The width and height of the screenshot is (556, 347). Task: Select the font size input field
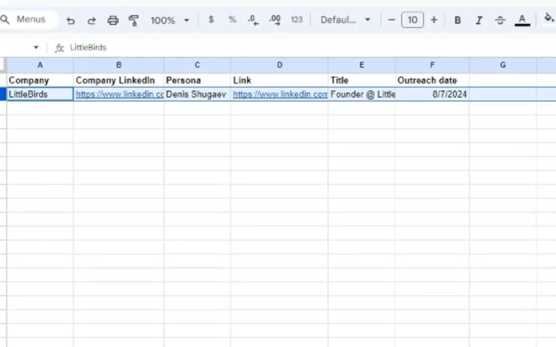point(412,20)
